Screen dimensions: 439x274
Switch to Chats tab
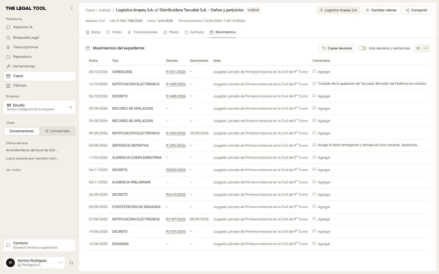pos(114,32)
